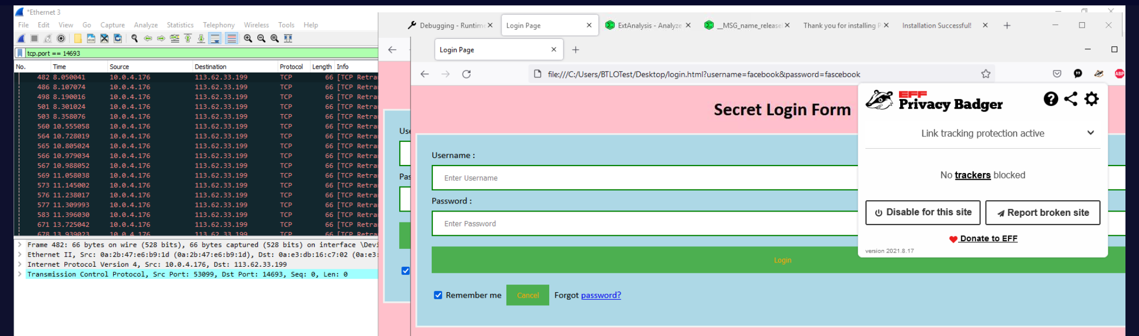
Task: Bookmark page with the star icon
Action: (986, 74)
